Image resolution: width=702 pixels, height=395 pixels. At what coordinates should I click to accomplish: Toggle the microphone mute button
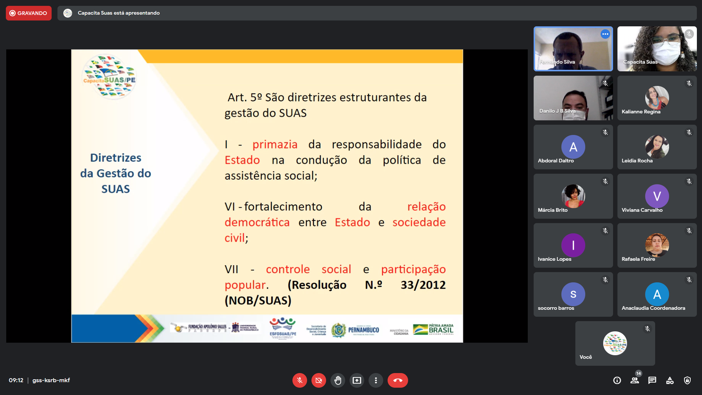tap(299, 380)
